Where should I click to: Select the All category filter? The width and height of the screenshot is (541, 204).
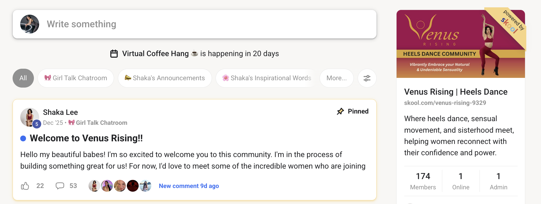[23, 78]
